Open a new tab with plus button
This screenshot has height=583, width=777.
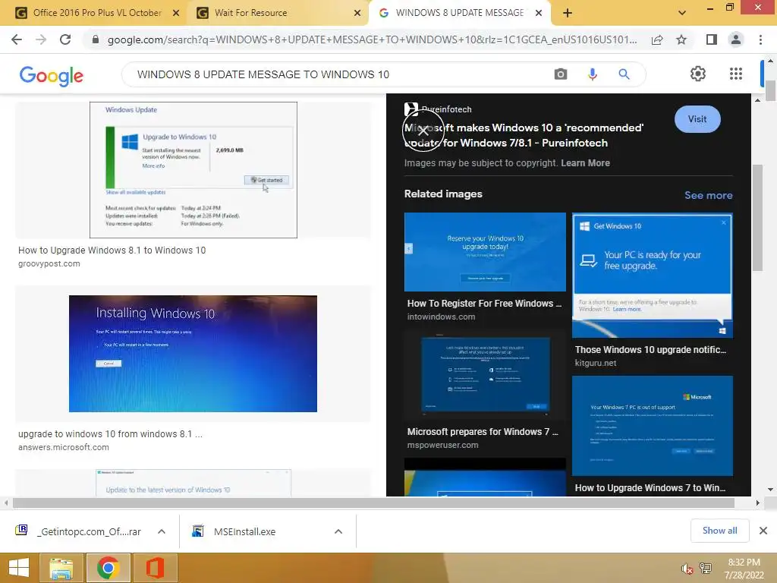tap(568, 13)
